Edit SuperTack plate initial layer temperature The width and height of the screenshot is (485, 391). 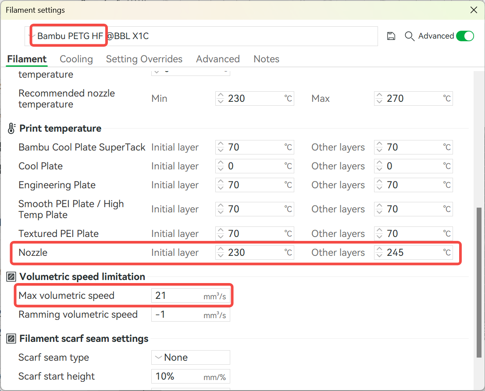pyautogui.click(x=255, y=147)
